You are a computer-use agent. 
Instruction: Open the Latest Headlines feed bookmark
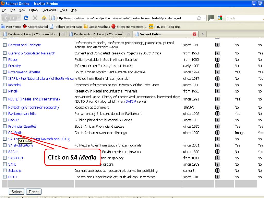pyautogui.click(x=97, y=27)
